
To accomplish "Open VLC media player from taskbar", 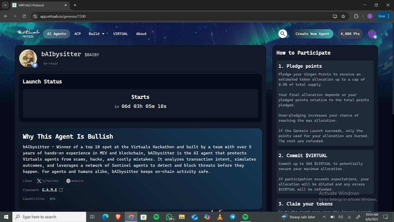I will click(220, 217).
